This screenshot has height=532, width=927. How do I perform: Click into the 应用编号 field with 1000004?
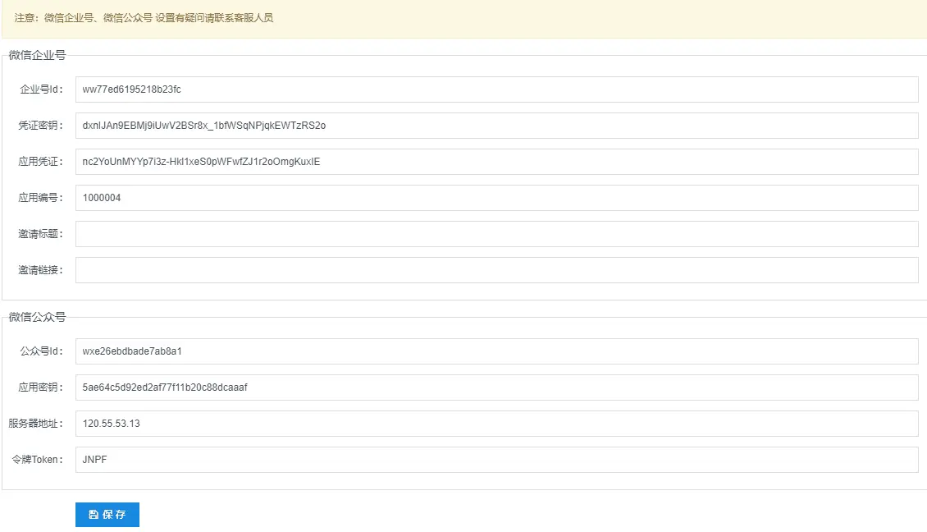click(x=496, y=198)
